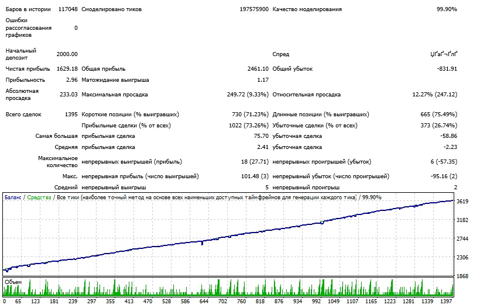
Task: Click the 3619 balance axis label
Action: coord(462,202)
